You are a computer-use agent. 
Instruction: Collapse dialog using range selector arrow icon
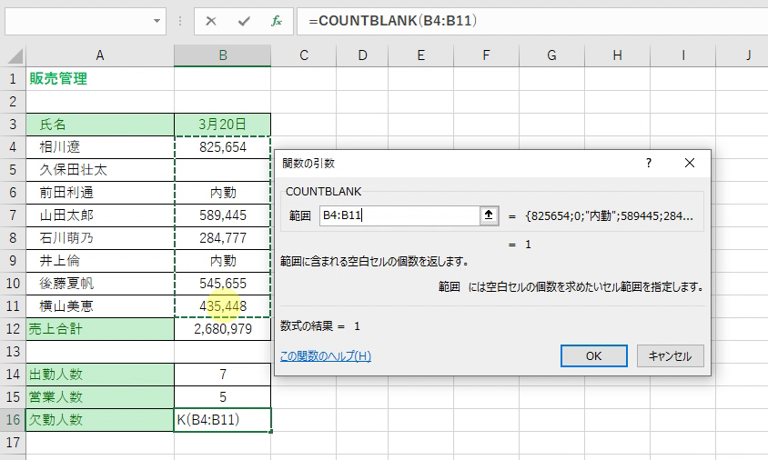pyautogui.click(x=489, y=215)
